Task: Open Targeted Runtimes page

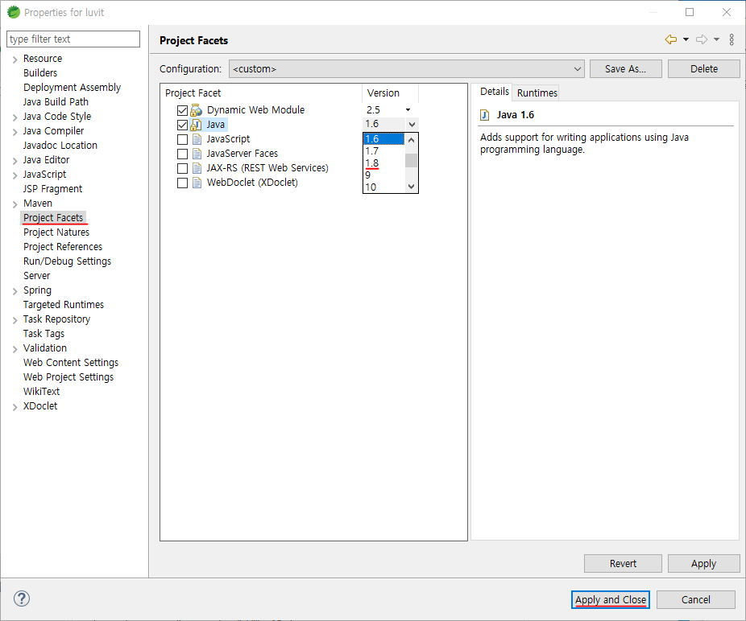Action: tap(64, 305)
